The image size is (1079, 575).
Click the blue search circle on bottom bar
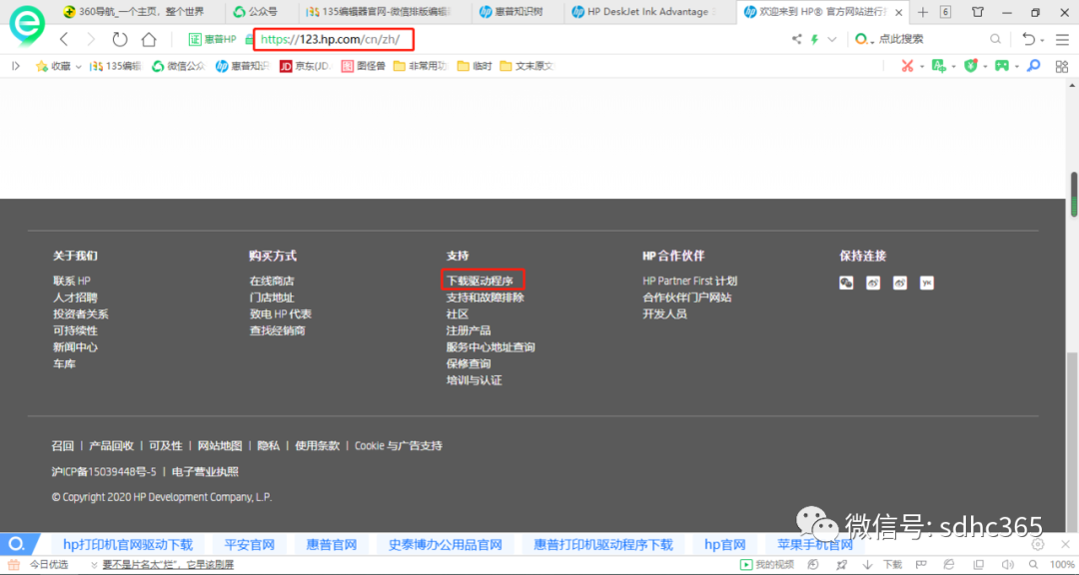[x=17, y=545]
